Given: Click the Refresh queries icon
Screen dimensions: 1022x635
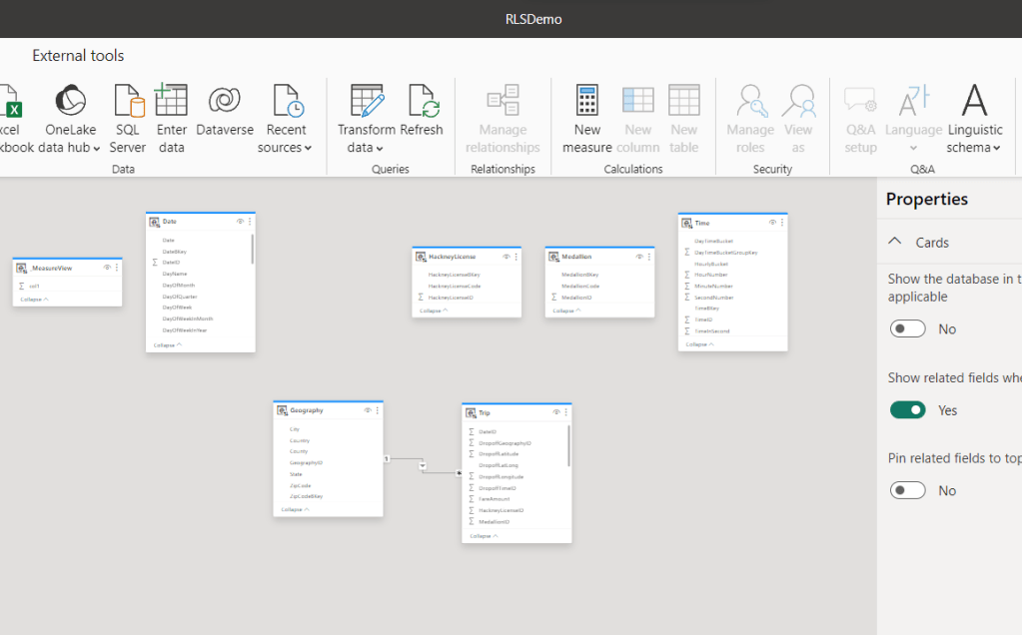Looking at the screenshot, I should [422, 118].
